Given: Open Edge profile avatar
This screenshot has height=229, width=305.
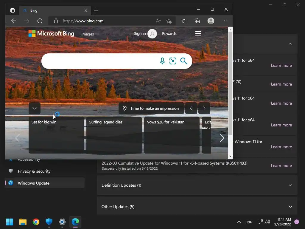Looking at the screenshot, I should point(211,21).
